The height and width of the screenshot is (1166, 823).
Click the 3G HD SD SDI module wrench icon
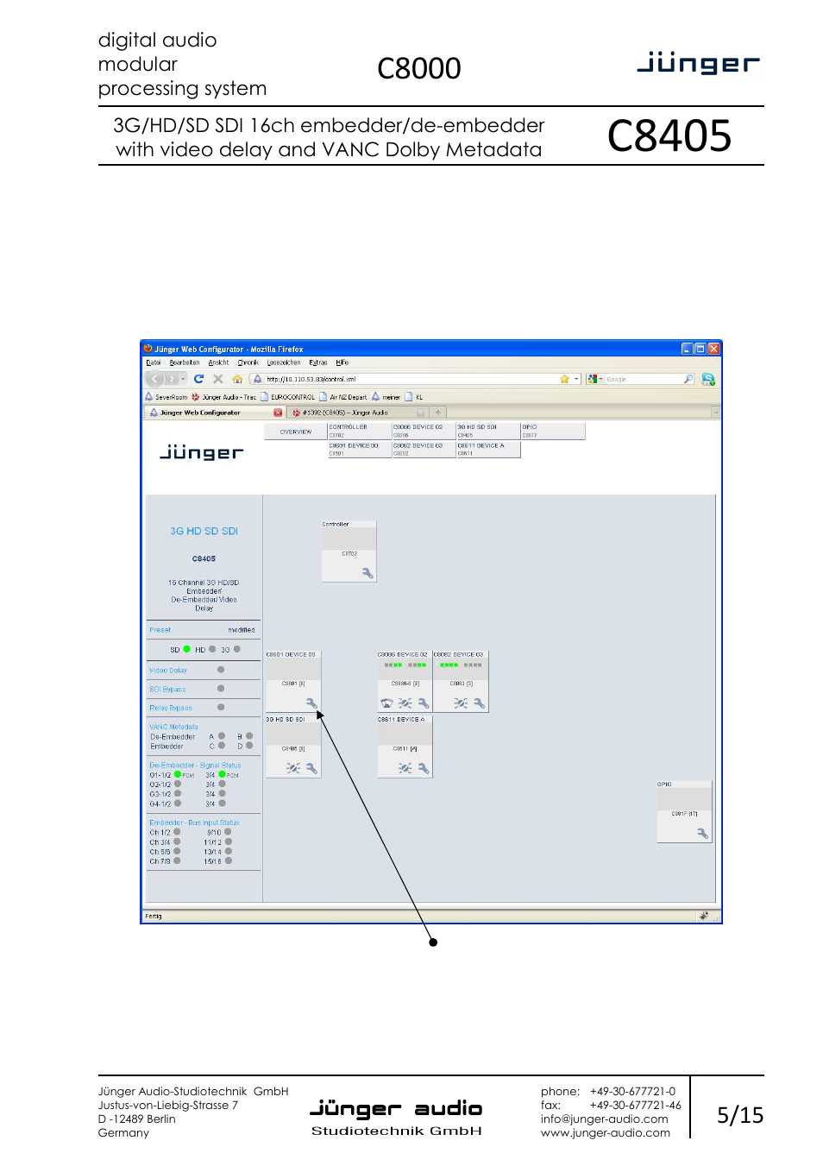311,768
